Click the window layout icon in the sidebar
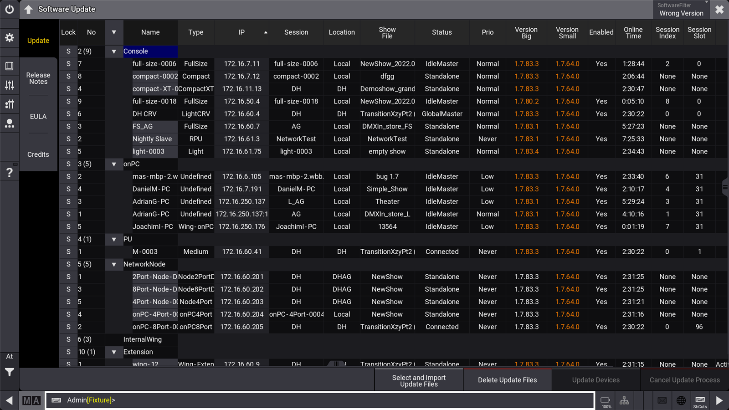This screenshot has width=729, height=410. [9, 66]
